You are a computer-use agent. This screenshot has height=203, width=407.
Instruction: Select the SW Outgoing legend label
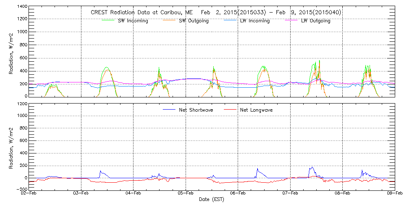pyautogui.click(x=194, y=21)
